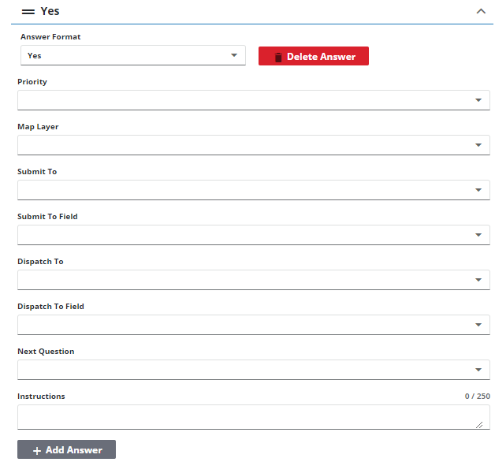This screenshot has width=495, height=462.
Task: Expand the Map Layer dropdown
Action: (478, 145)
